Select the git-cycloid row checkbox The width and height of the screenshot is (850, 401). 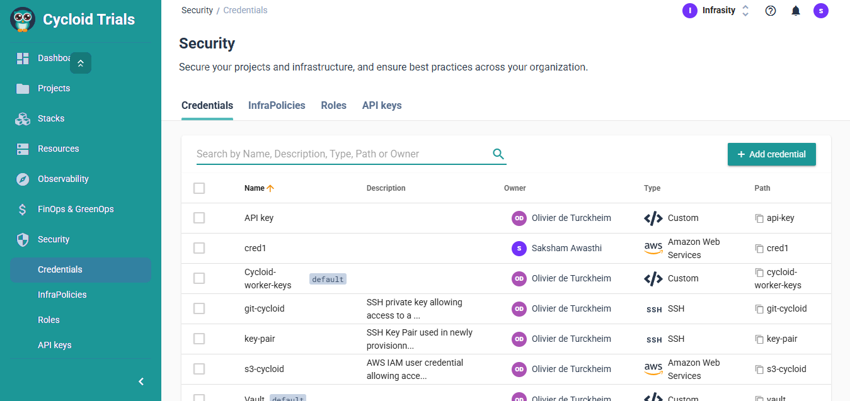click(x=199, y=308)
